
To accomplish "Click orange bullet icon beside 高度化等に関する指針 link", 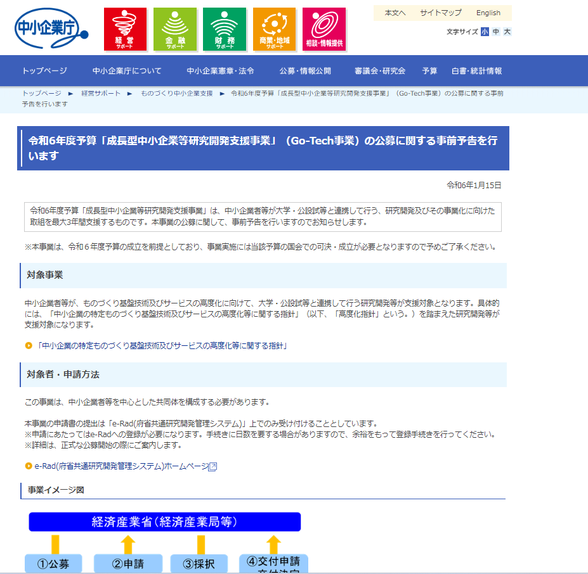I will (x=29, y=345).
